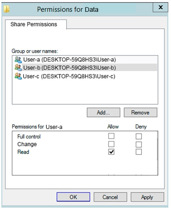Check Allow for Change permission
This screenshot has height=209, width=171.
coord(111,144)
